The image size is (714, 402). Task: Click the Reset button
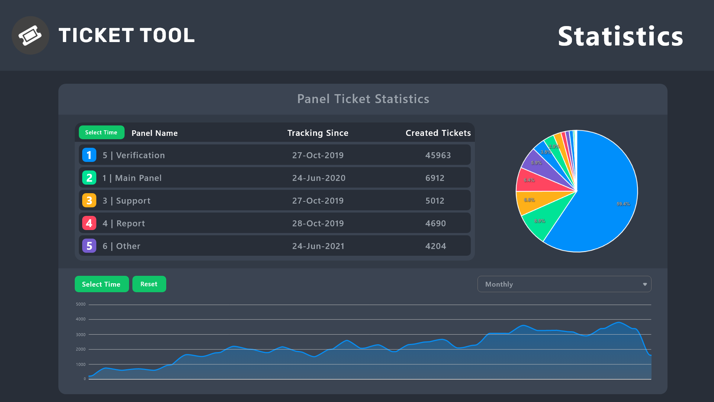point(149,284)
